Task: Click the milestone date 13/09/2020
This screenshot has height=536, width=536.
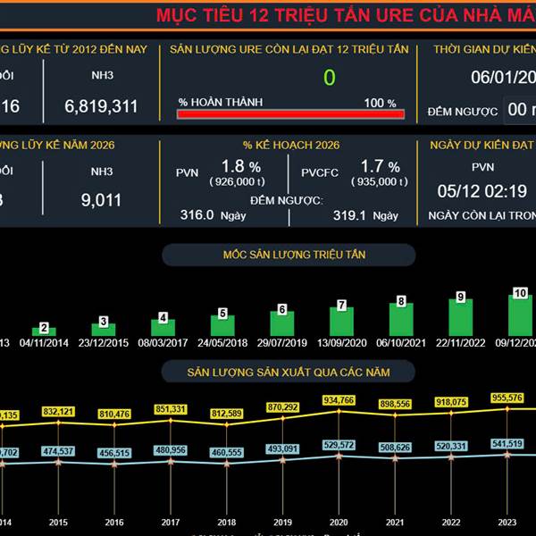Action: coord(342,343)
